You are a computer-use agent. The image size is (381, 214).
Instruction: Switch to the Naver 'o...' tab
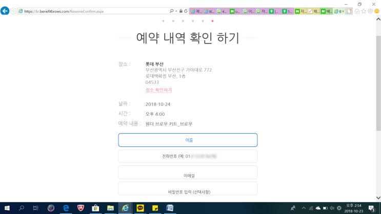click(x=235, y=11)
